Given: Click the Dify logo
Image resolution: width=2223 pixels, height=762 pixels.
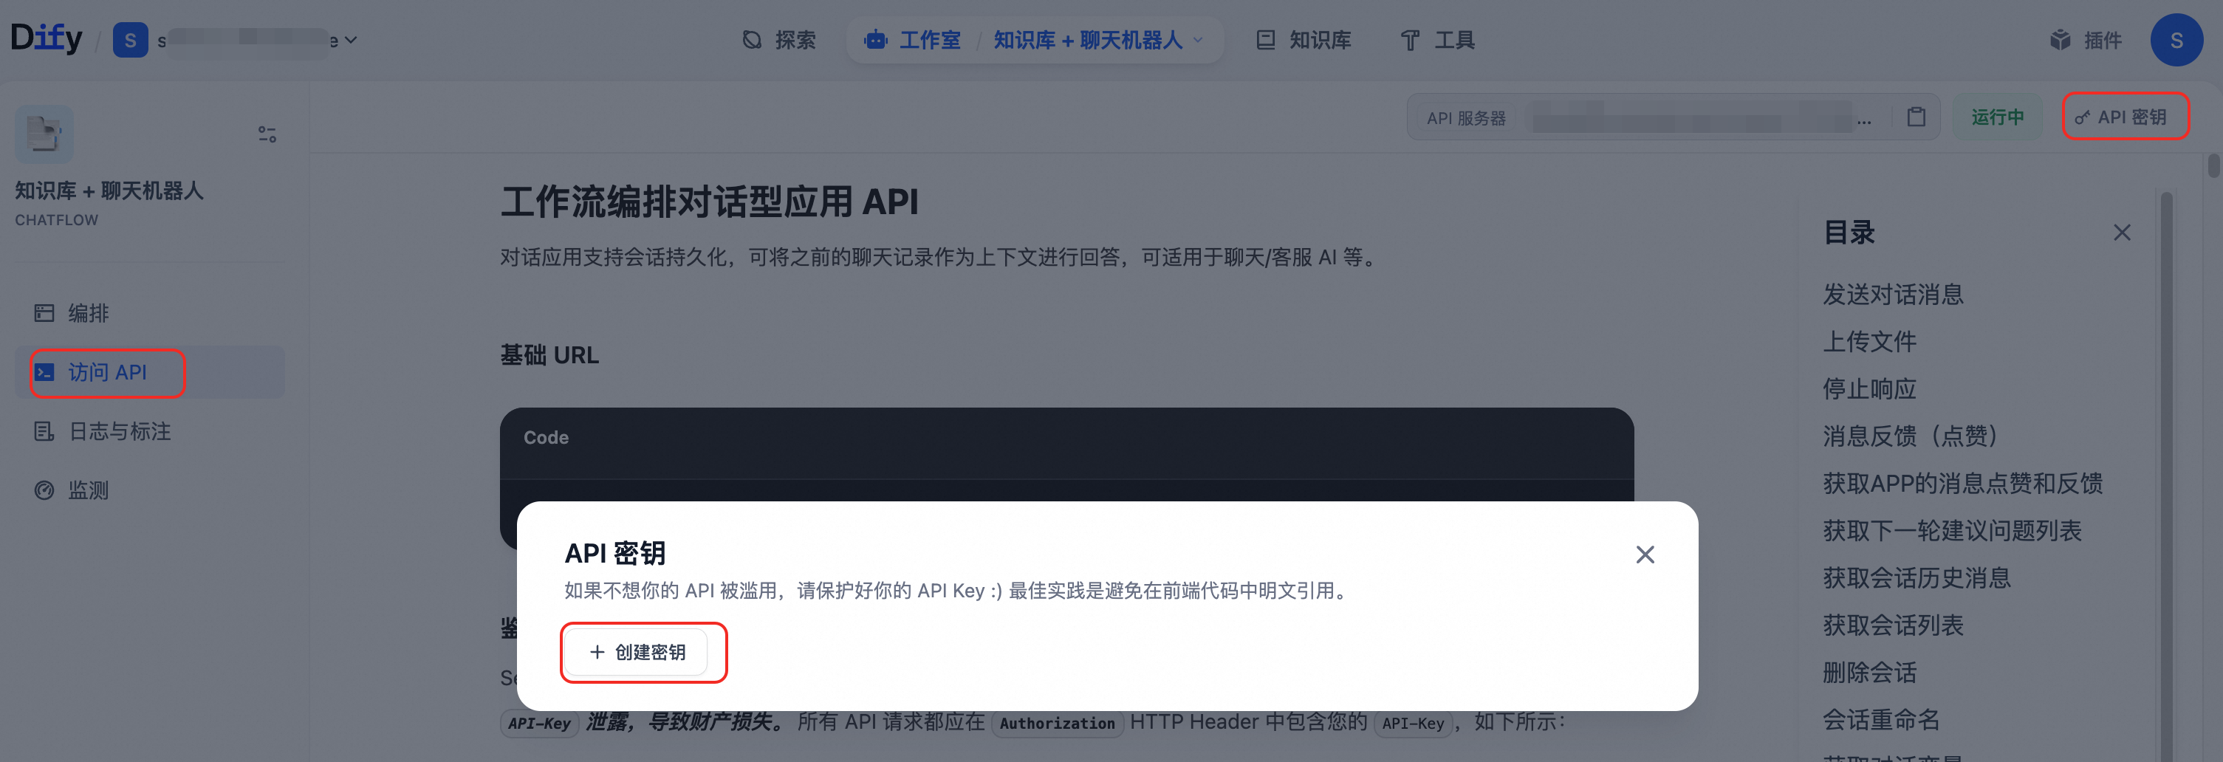Looking at the screenshot, I should click(x=47, y=38).
